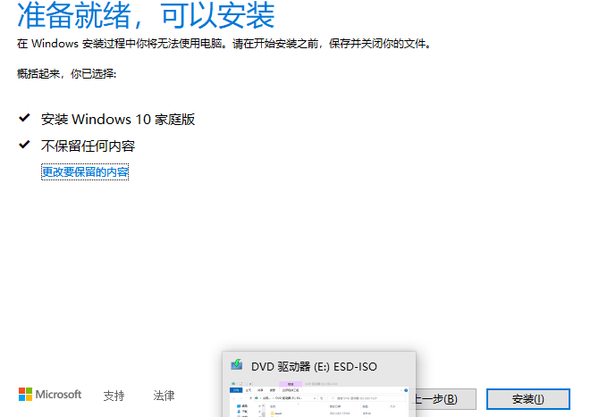599x417 pixels.
Task: Click the 不保留任何内容 text
Action: pos(88,146)
